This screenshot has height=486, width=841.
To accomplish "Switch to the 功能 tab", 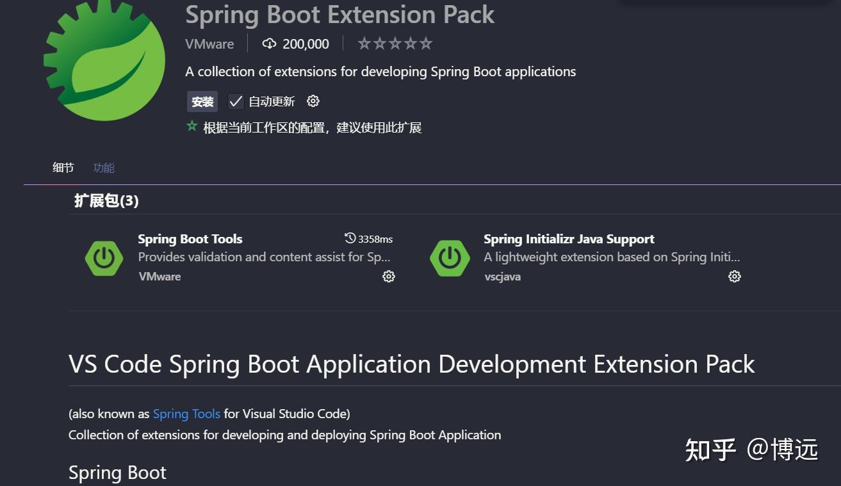I will click(104, 168).
